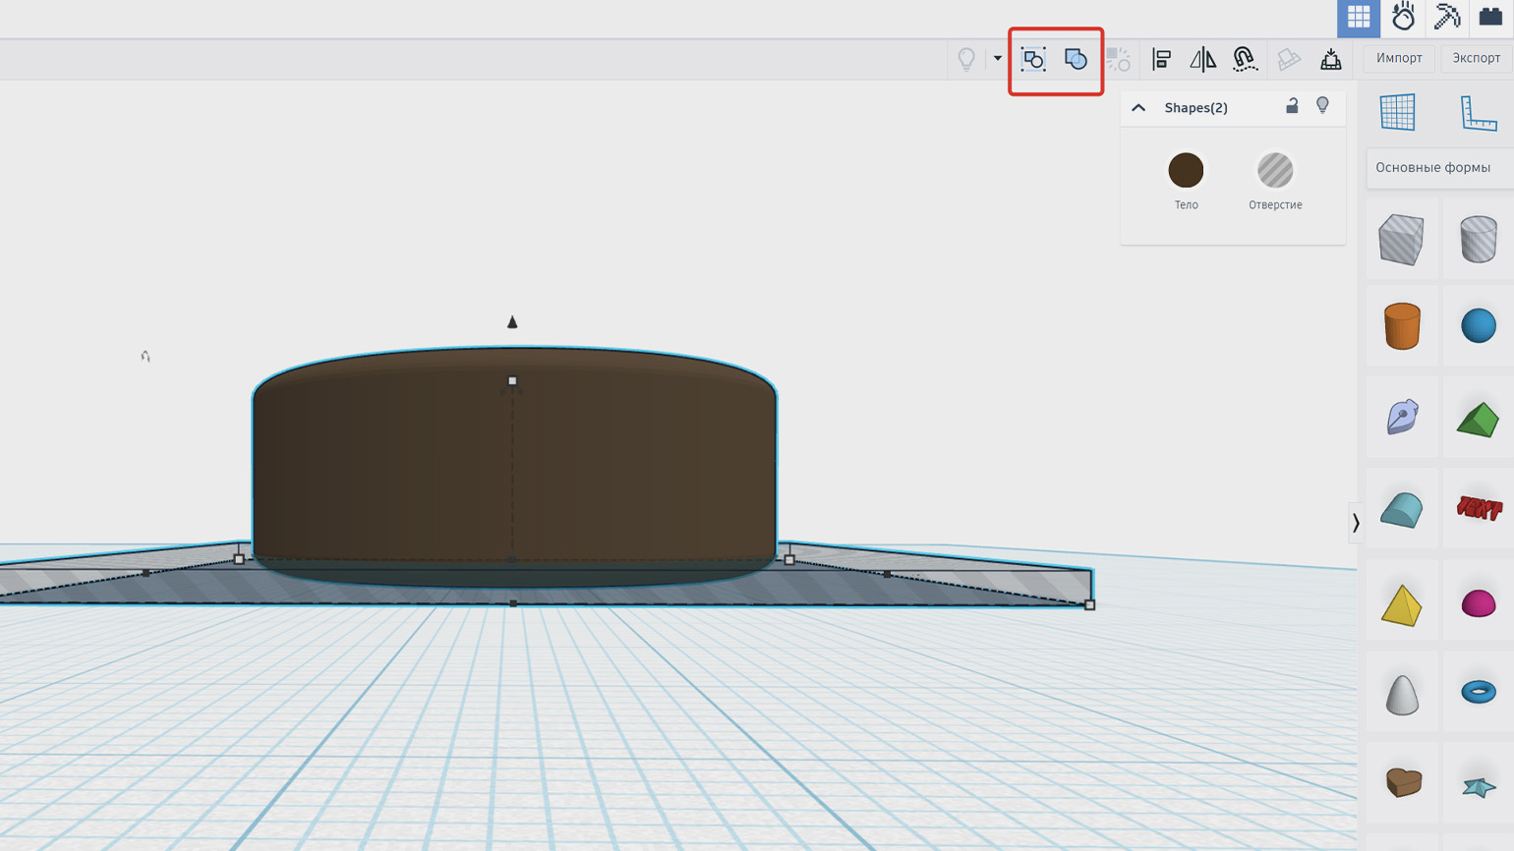
Task: Select the Ruler tool in side panel
Action: [1478, 113]
